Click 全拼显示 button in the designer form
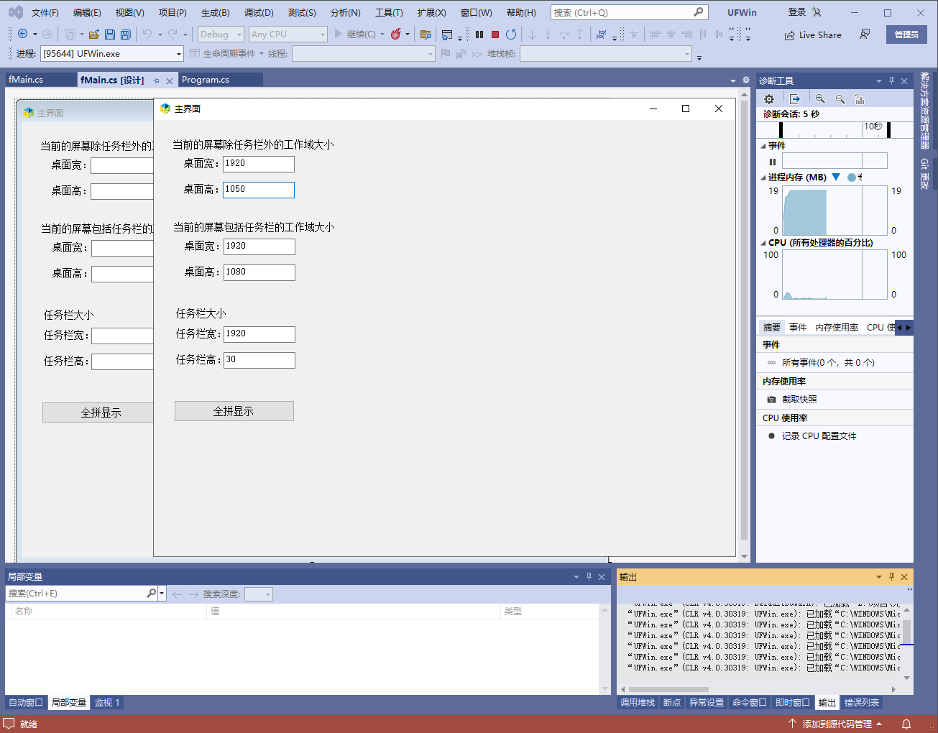 pyautogui.click(x=98, y=412)
